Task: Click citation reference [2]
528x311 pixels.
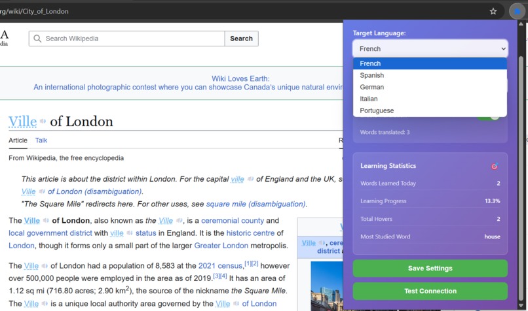Action: [255, 263]
